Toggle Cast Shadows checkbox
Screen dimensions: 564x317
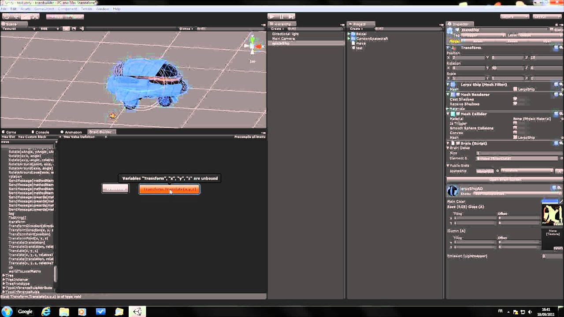click(x=515, y=100)
